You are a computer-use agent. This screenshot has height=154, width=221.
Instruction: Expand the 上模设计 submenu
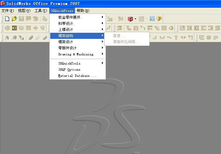77,30
